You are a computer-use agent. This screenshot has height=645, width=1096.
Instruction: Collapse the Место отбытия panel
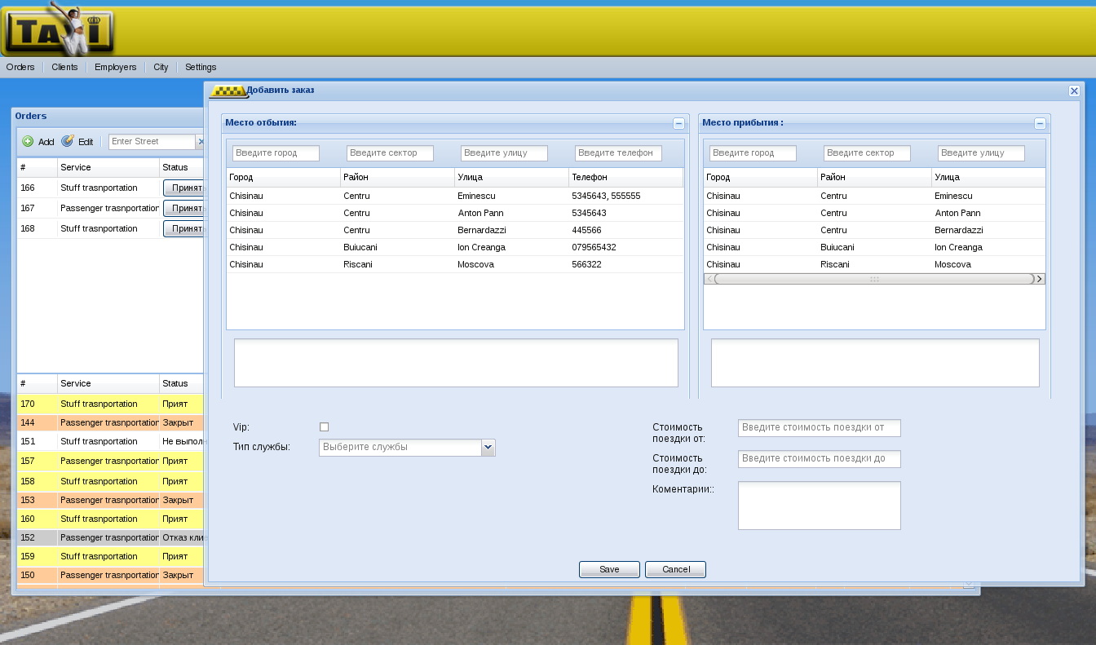[x=678, y=123]
